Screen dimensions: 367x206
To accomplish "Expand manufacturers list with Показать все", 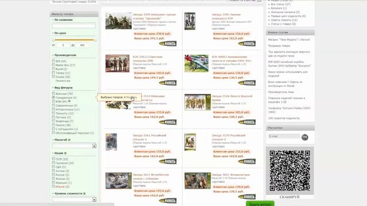I will click(63, 81).
